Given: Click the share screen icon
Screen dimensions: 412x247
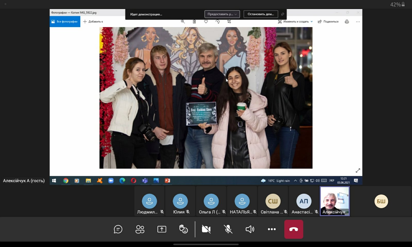Looking at the screenshot, I should pyautogui.click(x=162, y=229).
